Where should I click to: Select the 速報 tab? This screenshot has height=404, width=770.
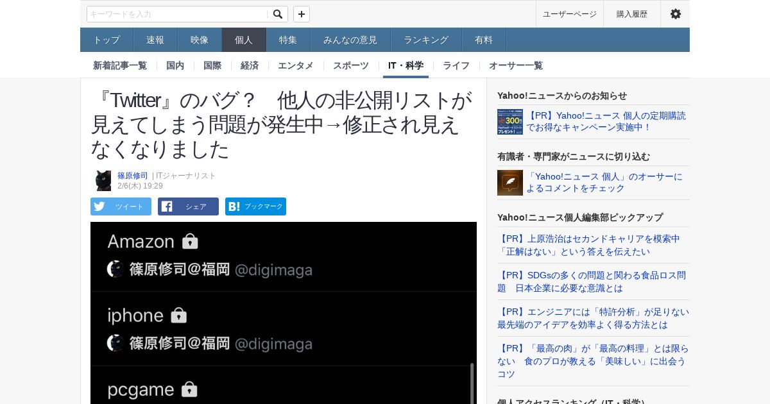click(155, 40)
